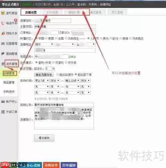Select the 仅外卖 business mode radio
The width and height of the screenshot is (166, 168).
[66, 63]
